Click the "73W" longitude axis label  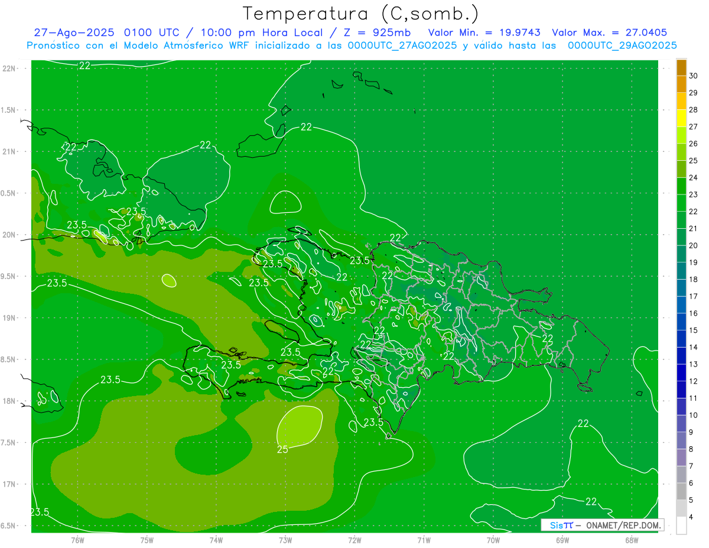point(285,540)
